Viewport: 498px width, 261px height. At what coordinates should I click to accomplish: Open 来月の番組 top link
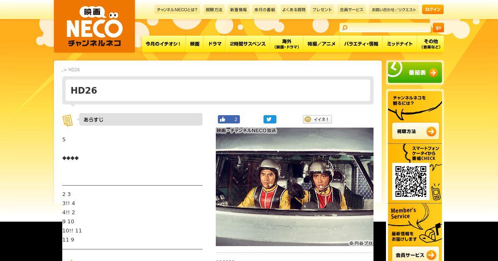pos(264,10)
